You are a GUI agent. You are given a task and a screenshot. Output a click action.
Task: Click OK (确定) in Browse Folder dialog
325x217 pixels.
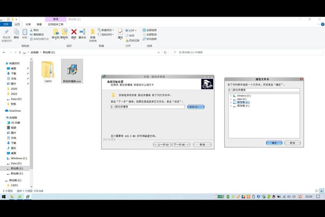(274, 143)
